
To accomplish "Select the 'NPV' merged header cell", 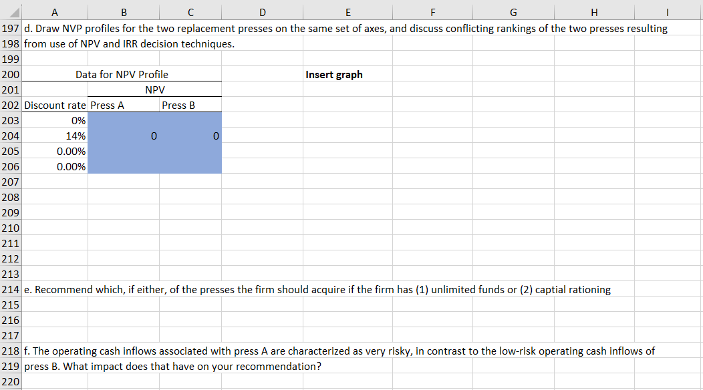I will click(x=154, y=89).
